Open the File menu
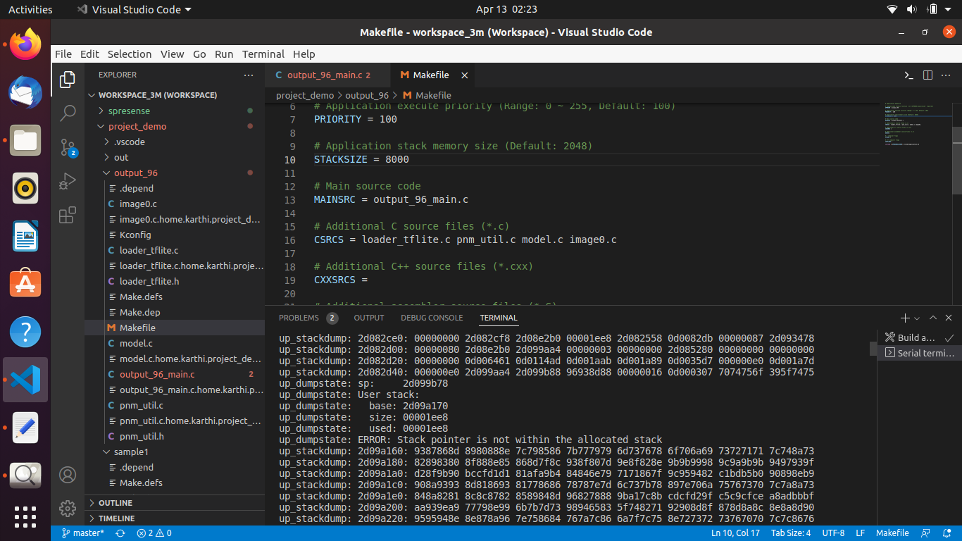 click(63, 54)
